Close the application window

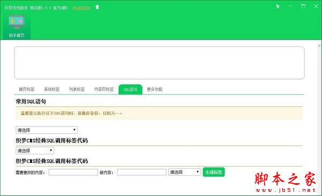coord(316,6)
